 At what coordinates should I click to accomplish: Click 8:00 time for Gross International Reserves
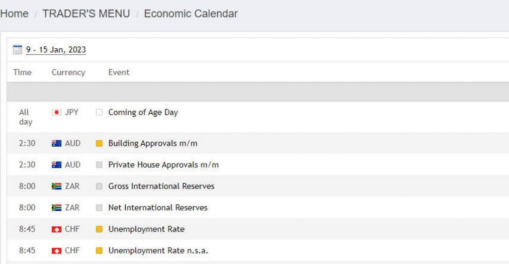coord(27,186)
